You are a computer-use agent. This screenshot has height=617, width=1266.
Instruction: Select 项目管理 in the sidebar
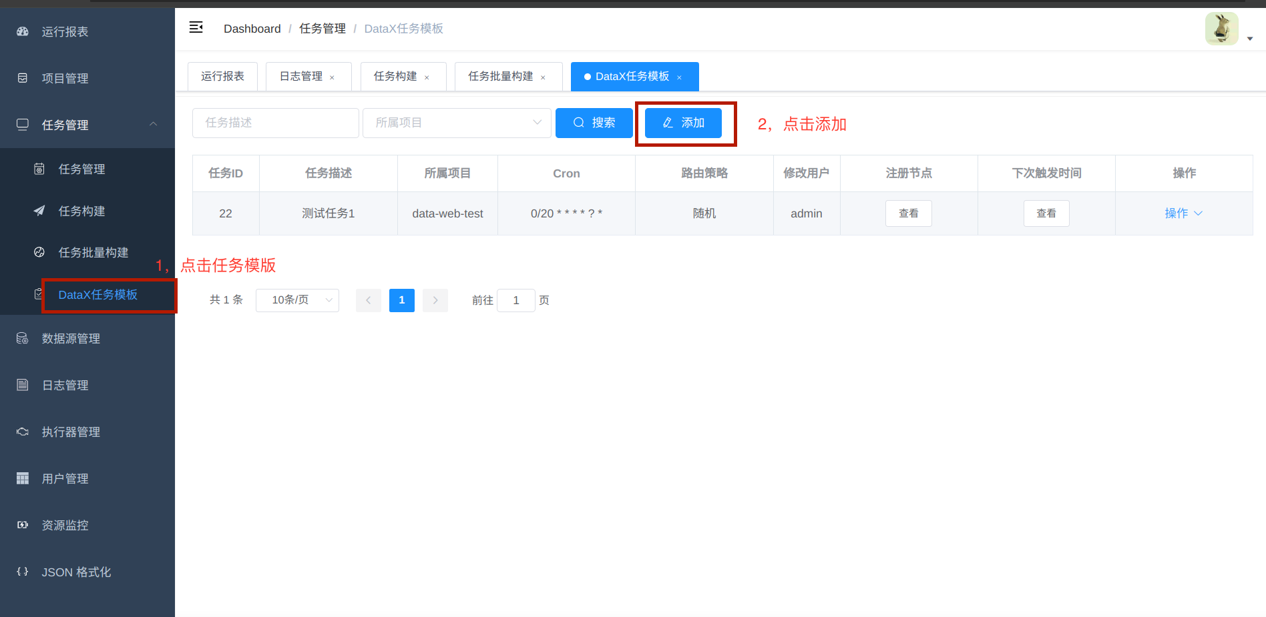(x=65, y=77)
